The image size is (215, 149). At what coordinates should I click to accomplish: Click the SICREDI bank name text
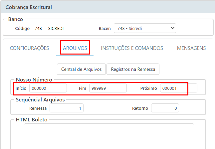[x=56, y=28]
